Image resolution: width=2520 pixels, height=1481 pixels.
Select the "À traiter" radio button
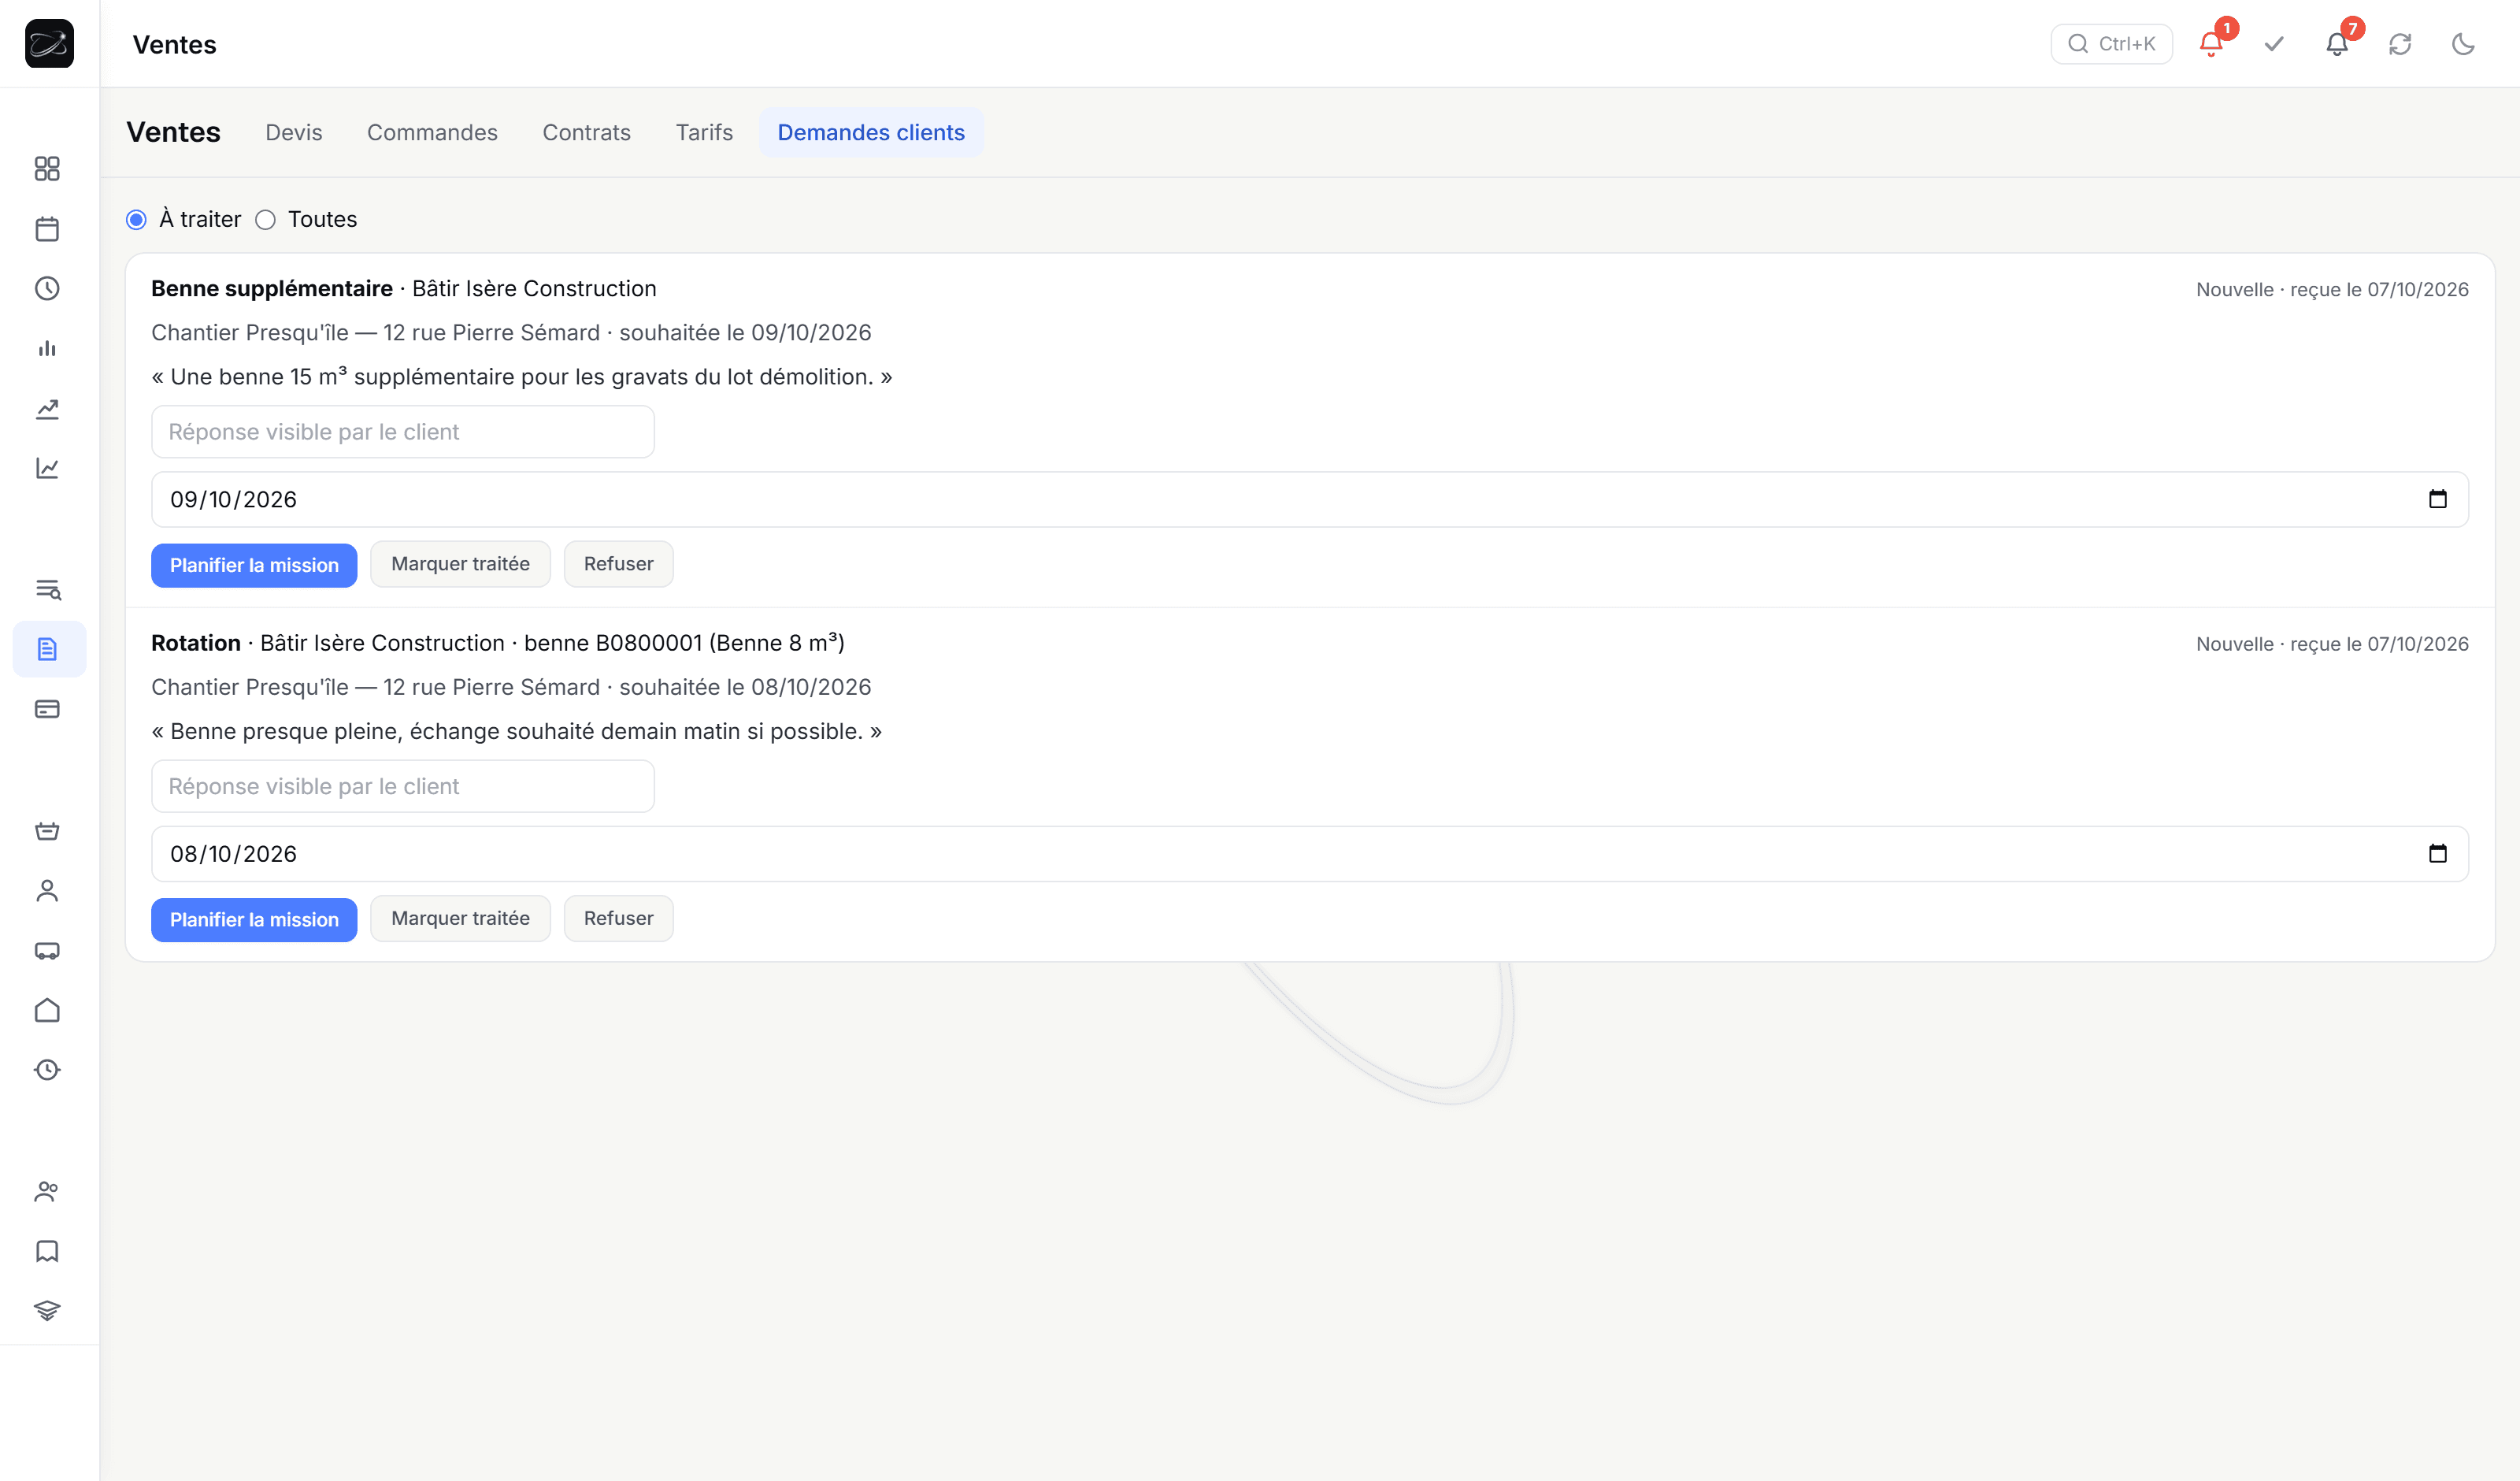pyautogui.click(x=136, y=219)
